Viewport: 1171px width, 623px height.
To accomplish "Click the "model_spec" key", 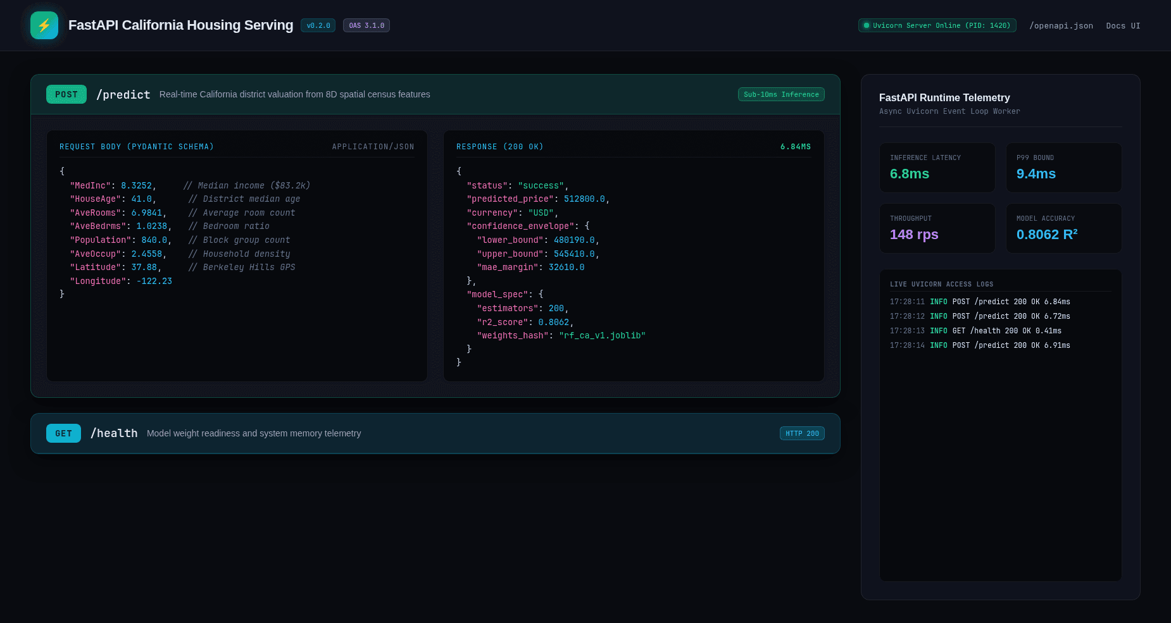I will coord(498,295).
